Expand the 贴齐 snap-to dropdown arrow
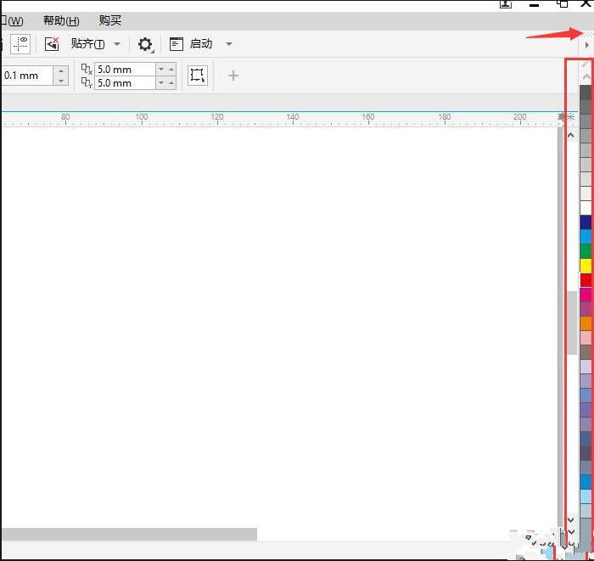This screenshot has height=561, width=594. click(x=117, y=44)
